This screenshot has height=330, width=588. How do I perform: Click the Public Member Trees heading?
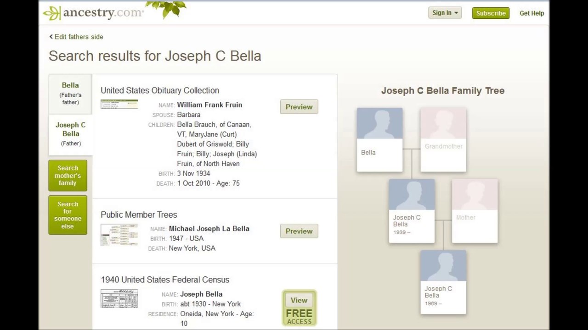pos(139,214)
